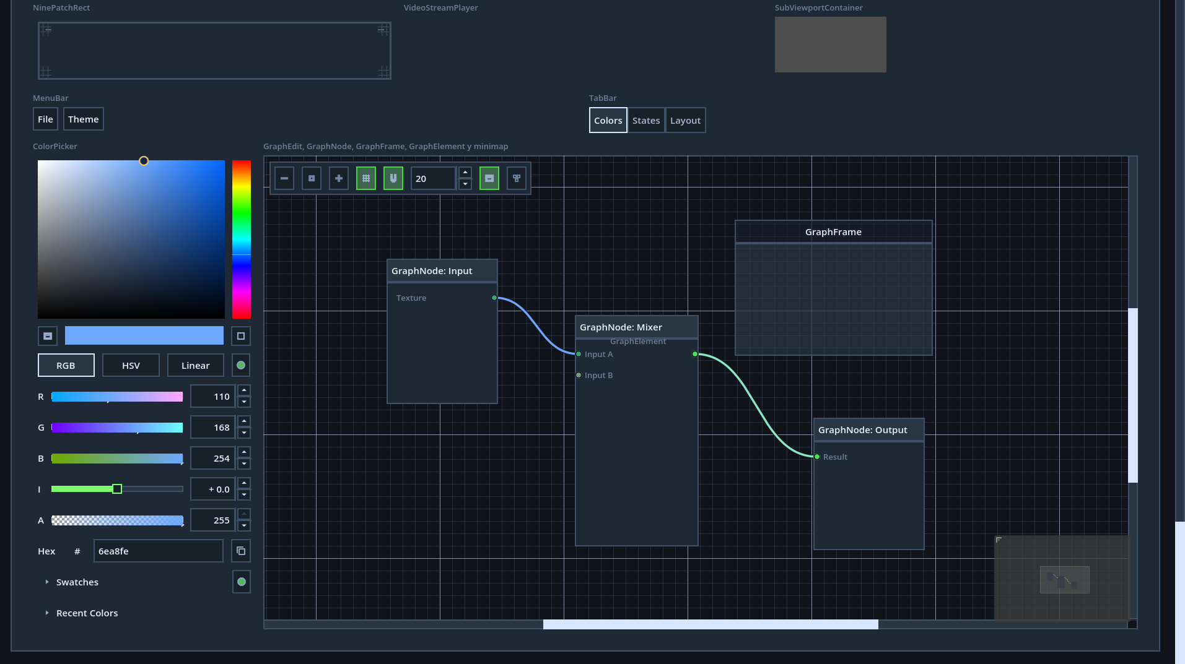Click the arrange nodes icon in GraphEdit toolbar
The image size is (1185, 664).
tap(517, 178)
